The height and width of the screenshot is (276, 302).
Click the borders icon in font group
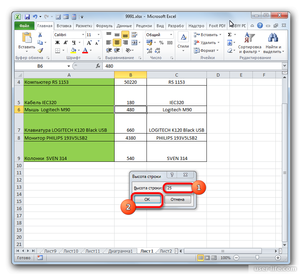coord(57,50)
